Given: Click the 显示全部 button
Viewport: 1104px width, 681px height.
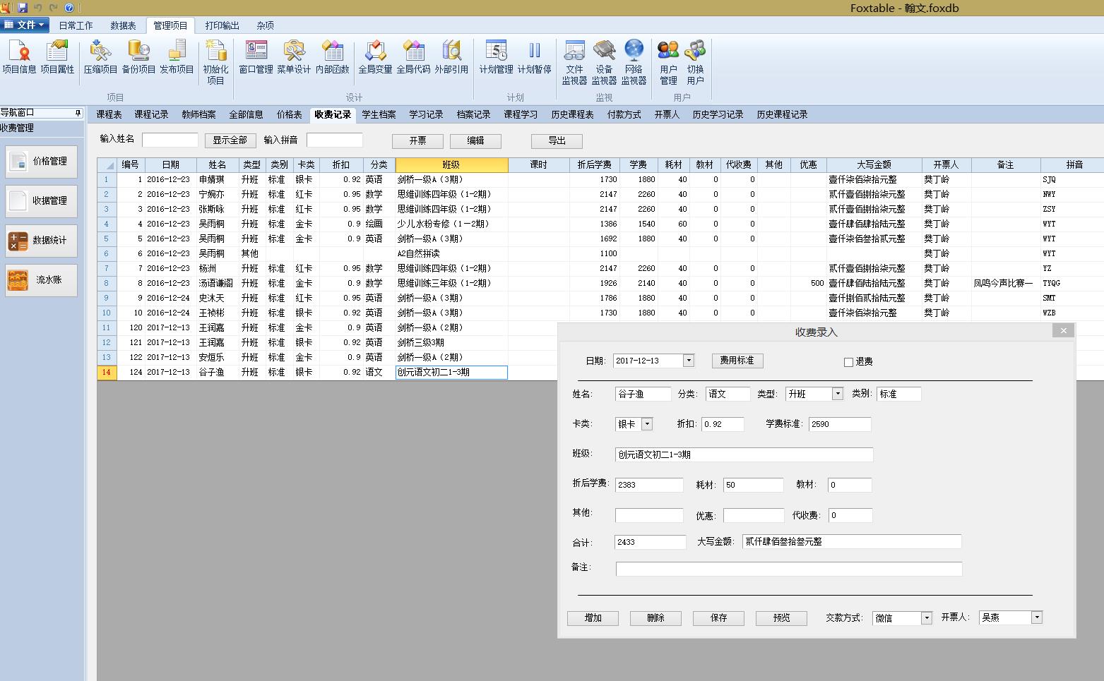Looking at the screenshot, I should [230, 140].
